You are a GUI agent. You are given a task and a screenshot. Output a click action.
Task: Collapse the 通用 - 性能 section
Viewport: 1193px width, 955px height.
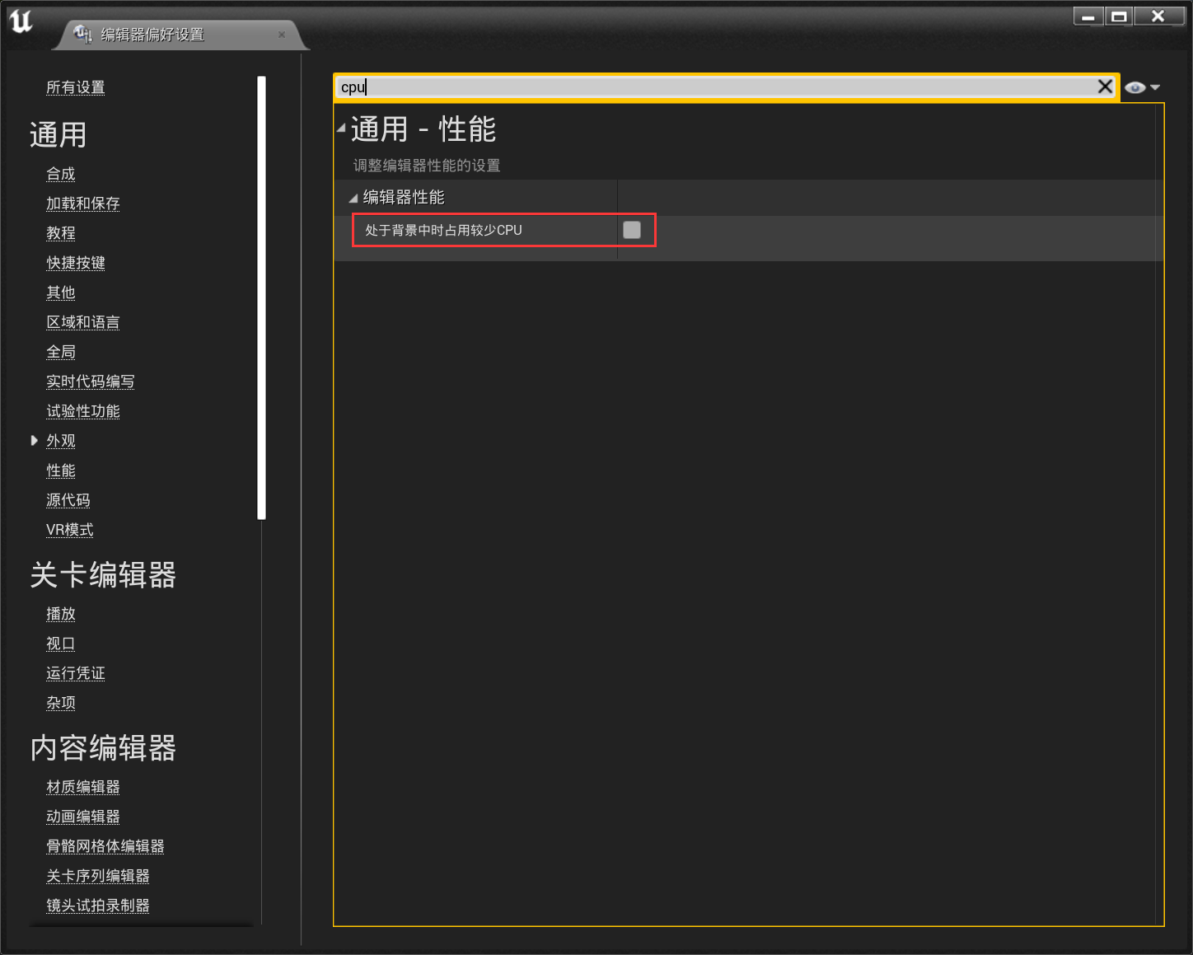(340, 129)
